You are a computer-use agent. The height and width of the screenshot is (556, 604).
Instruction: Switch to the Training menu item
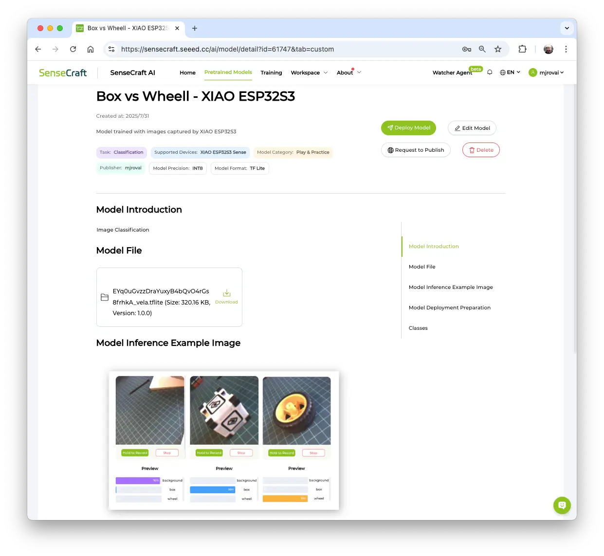(271, 72)
